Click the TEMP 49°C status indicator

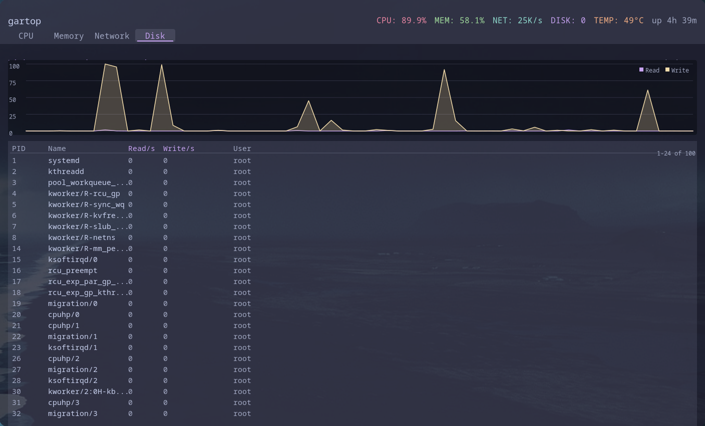pyautogui.click(x=618, y=20)
